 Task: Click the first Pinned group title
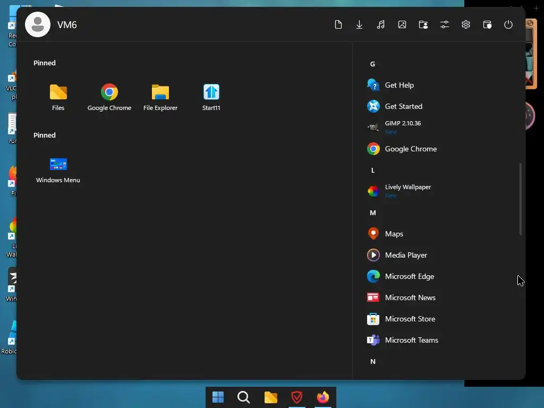(x=45, y=63)
